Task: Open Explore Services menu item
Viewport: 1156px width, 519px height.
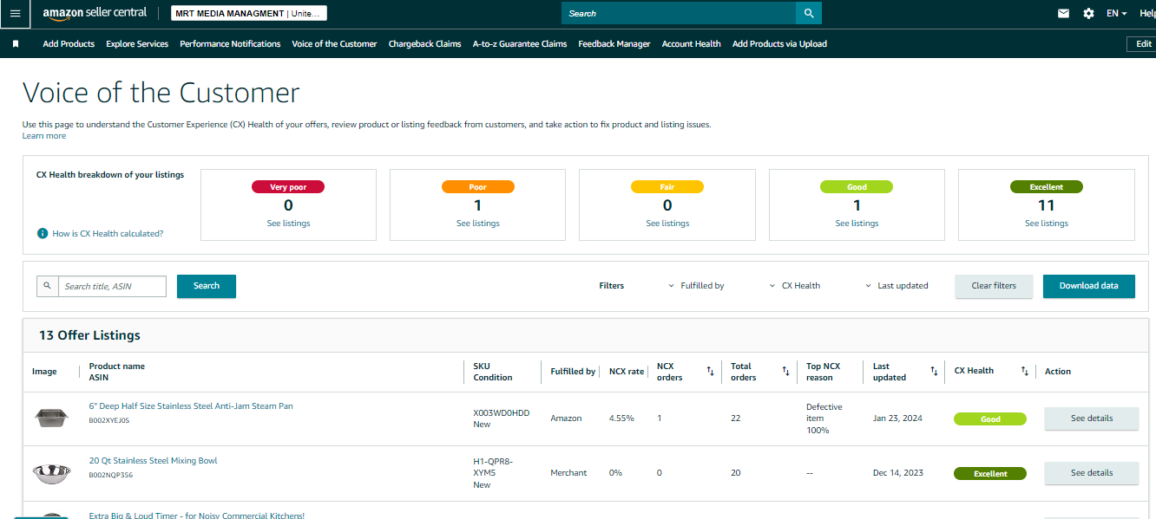Action: click(x=137, y=44)
